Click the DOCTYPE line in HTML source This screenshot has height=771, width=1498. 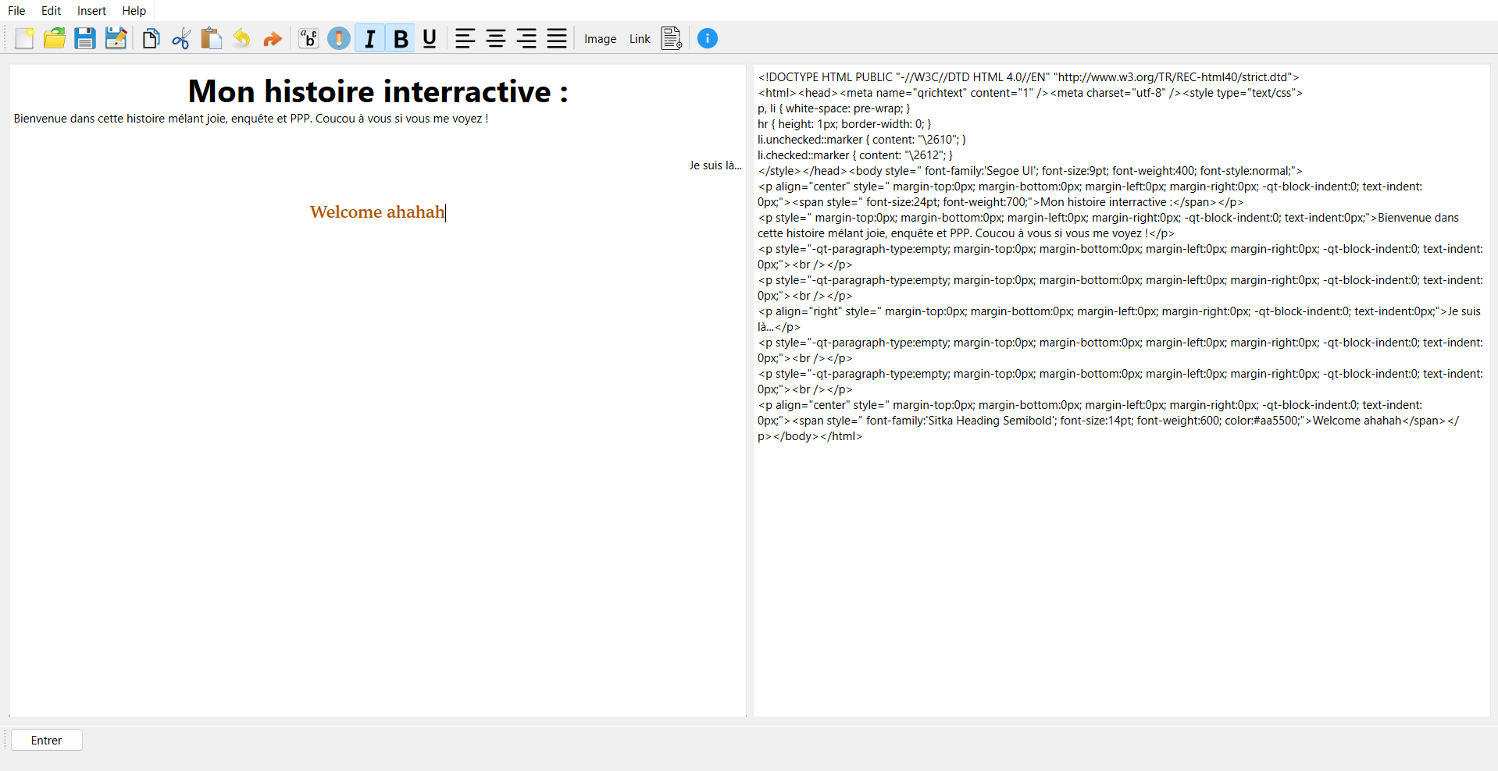1028,77
